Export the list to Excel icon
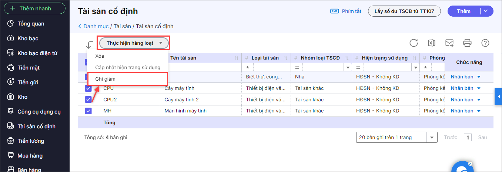Image resolution: width=502 pixels, height=172 pixels. point(431,43)
